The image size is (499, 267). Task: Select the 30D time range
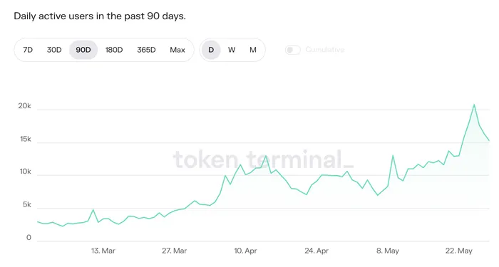pos(54,50)
